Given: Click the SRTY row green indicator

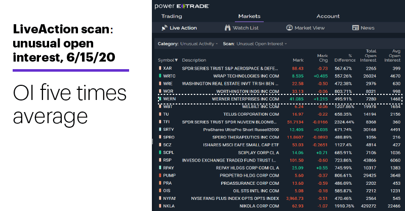Looking at the screenshot, I should [x=160, y=129].
